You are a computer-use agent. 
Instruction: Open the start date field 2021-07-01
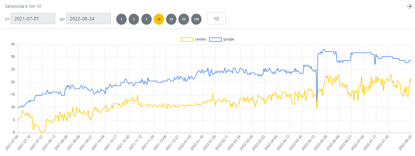pos(33,18)
